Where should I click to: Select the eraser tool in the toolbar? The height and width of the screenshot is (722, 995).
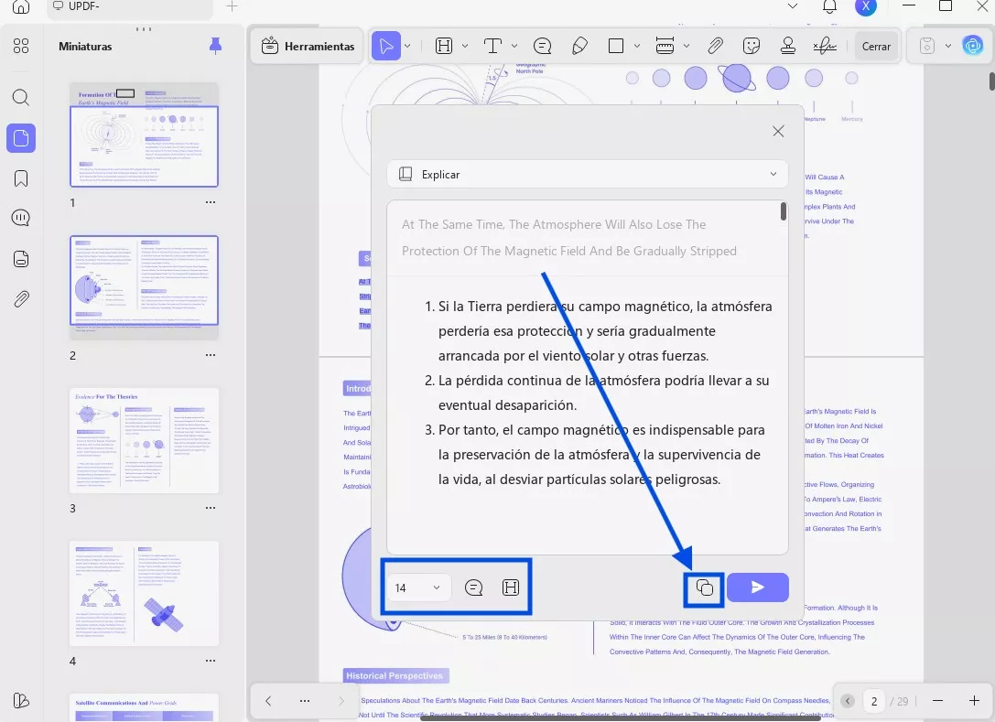click(x=579, y=46)
